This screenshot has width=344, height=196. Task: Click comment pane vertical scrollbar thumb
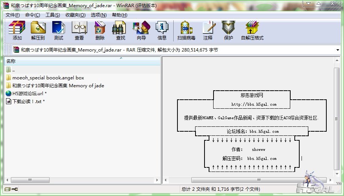337,119
